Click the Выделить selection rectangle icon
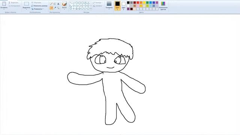Viewport: 240px width, 135px height. [x=27, y=4]
